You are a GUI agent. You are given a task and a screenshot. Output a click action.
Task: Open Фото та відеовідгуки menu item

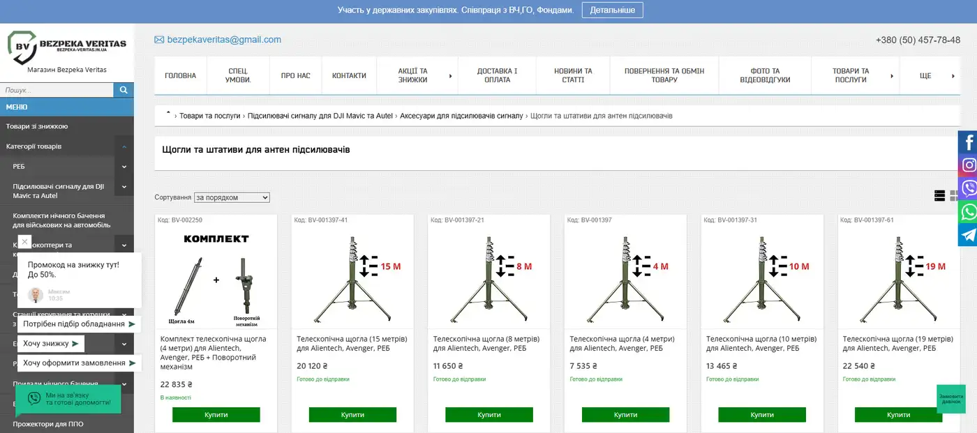pos(765,75)
